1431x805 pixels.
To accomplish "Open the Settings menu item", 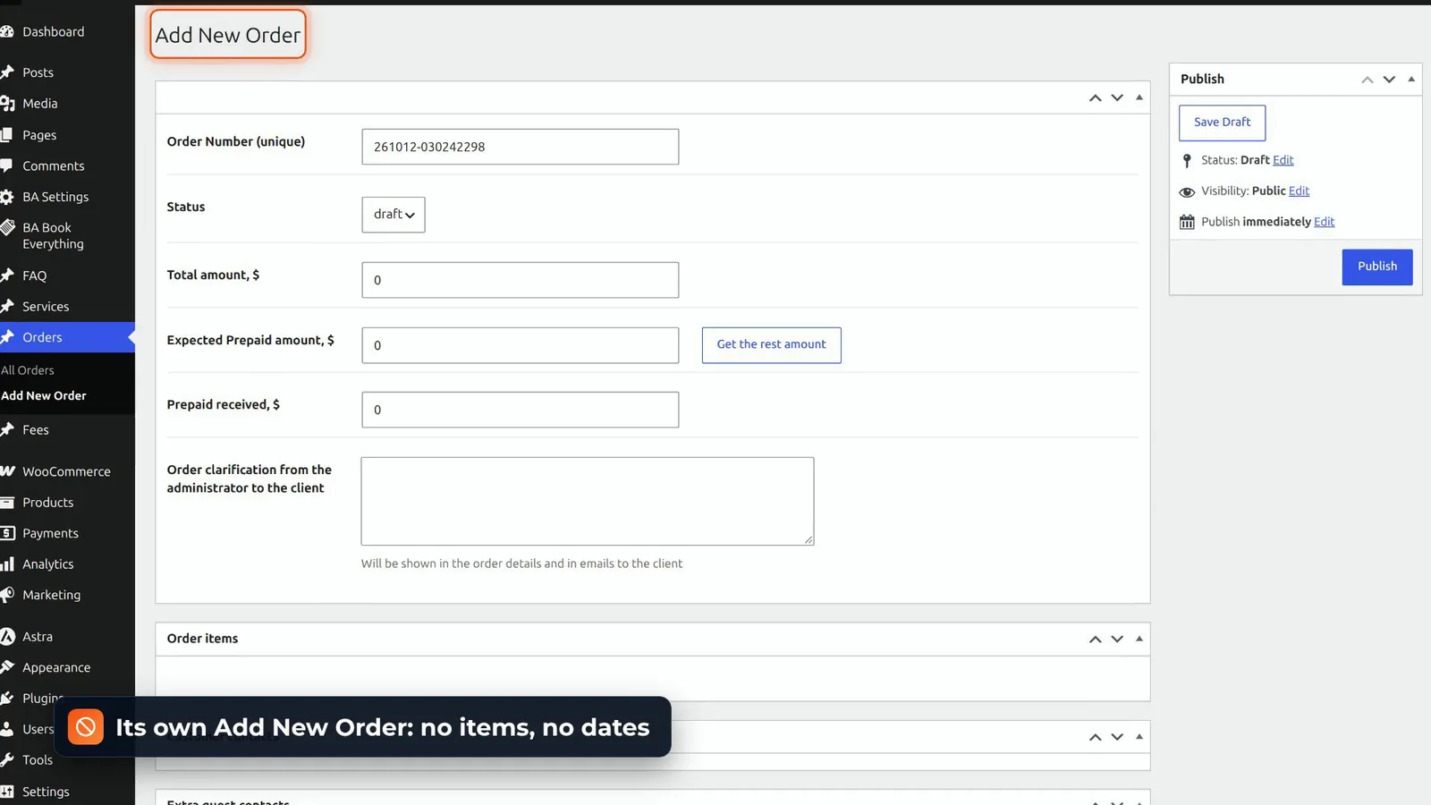I will [x=45, y=792].
